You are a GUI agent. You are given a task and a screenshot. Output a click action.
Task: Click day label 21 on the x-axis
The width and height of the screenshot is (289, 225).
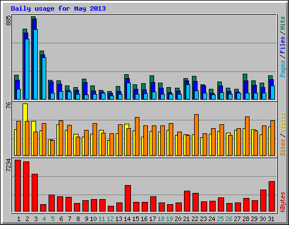[x=186, y=219]
